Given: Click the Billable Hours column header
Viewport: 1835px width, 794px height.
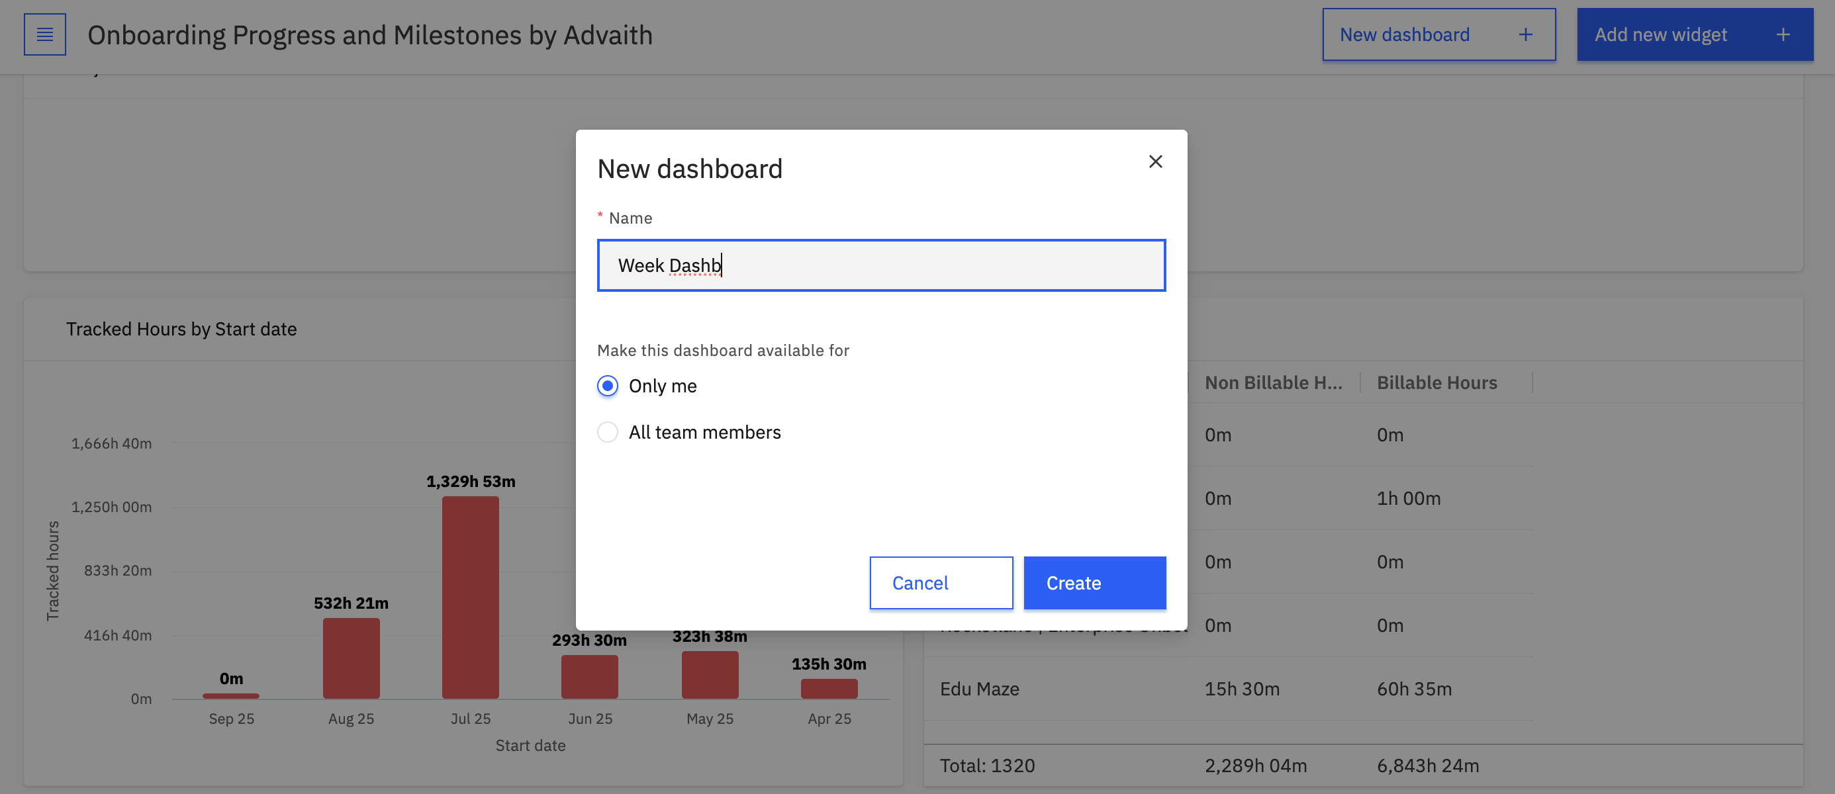Looking at the screenshot, I should point(1436,382).
